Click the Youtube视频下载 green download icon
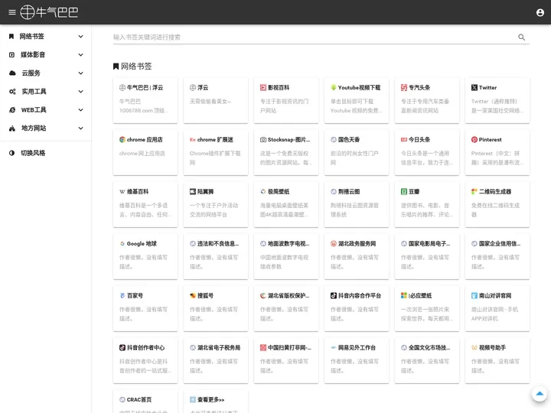 pyautogui.click(x=334, y=87)
